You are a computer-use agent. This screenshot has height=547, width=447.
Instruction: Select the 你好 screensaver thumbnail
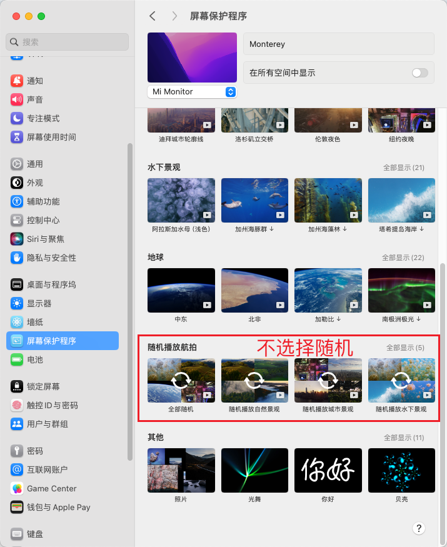click(x=328, y=470)
